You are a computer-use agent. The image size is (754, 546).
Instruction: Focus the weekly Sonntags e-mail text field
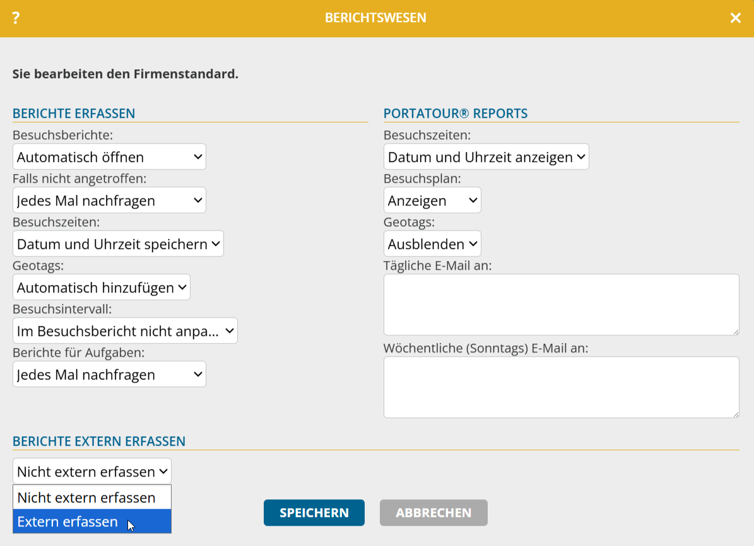point(561,386)
